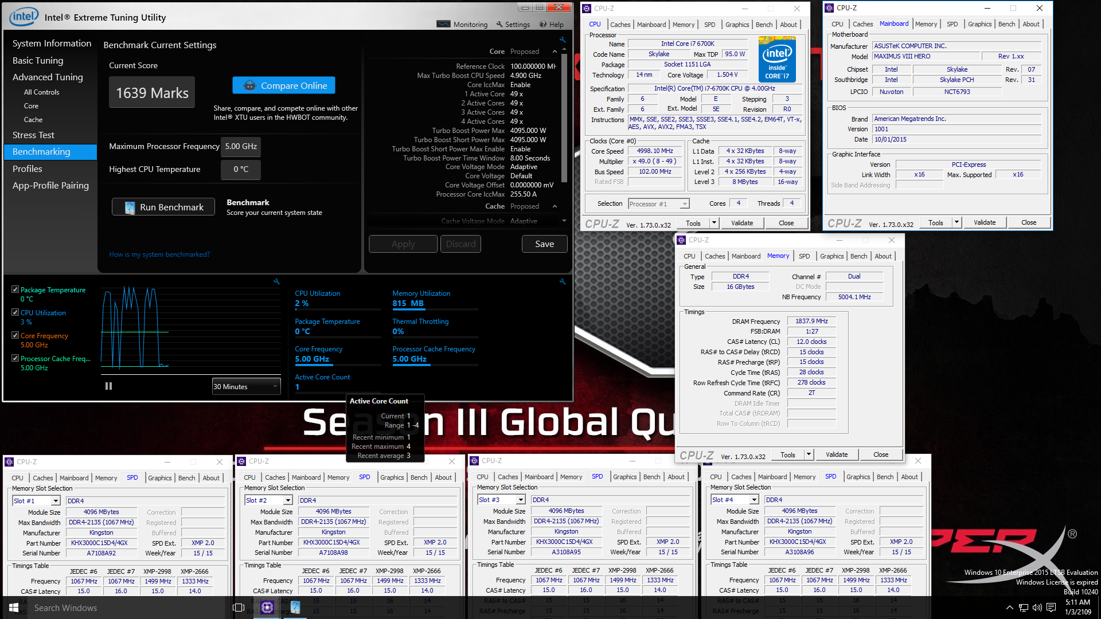
Task: Click the title bar icon of the CPU-Z Memory window
Action: click(681, 240)
